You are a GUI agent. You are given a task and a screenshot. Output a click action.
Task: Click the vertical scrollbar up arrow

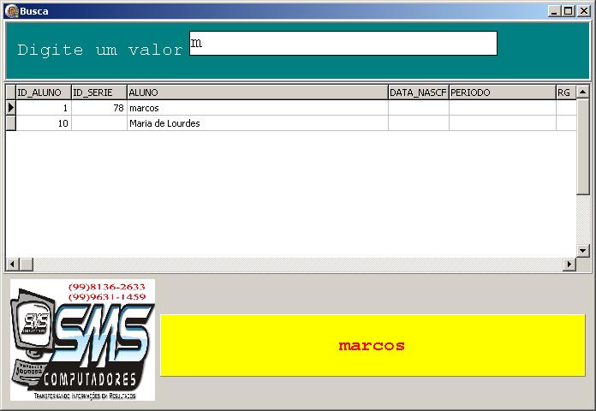582,92
